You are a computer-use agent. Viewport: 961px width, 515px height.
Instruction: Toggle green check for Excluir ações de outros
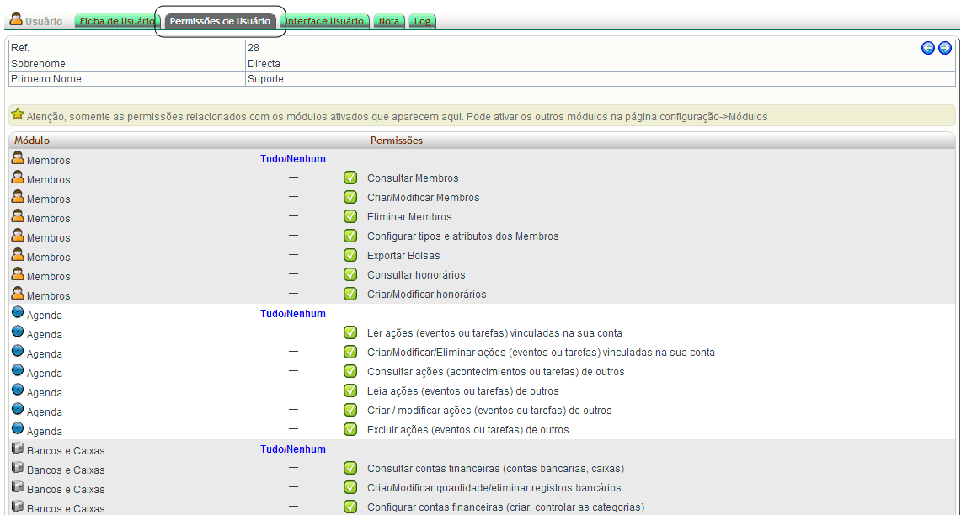tap(350, 430)
